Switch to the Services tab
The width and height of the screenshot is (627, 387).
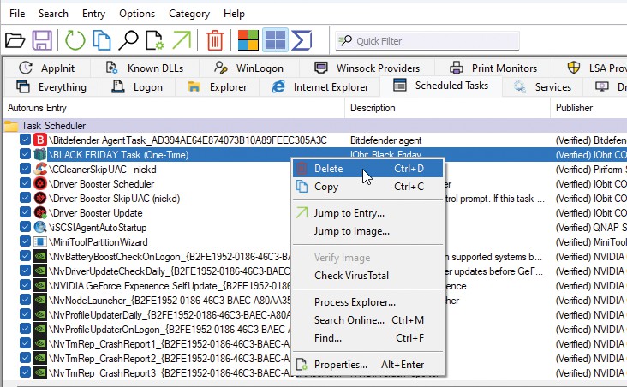point(542,86)
